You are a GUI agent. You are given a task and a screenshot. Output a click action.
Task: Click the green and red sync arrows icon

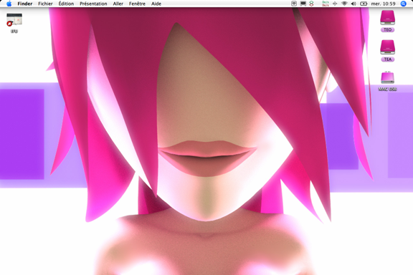[312, 4]
